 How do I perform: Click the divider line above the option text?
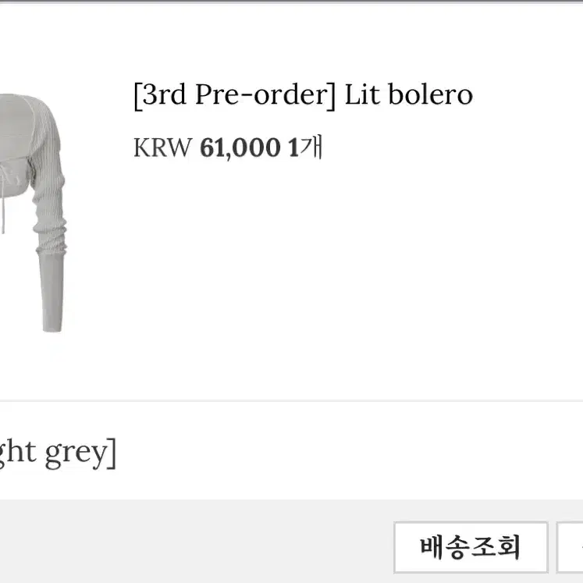tap(292, 401)
